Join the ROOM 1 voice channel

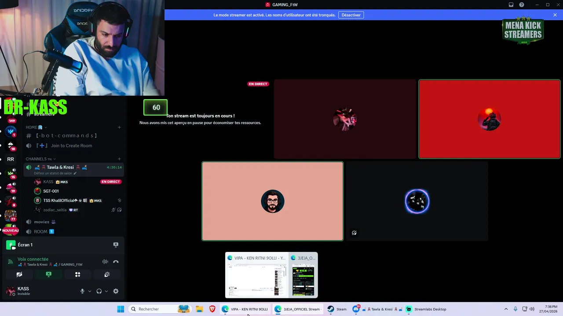(73, 231)
